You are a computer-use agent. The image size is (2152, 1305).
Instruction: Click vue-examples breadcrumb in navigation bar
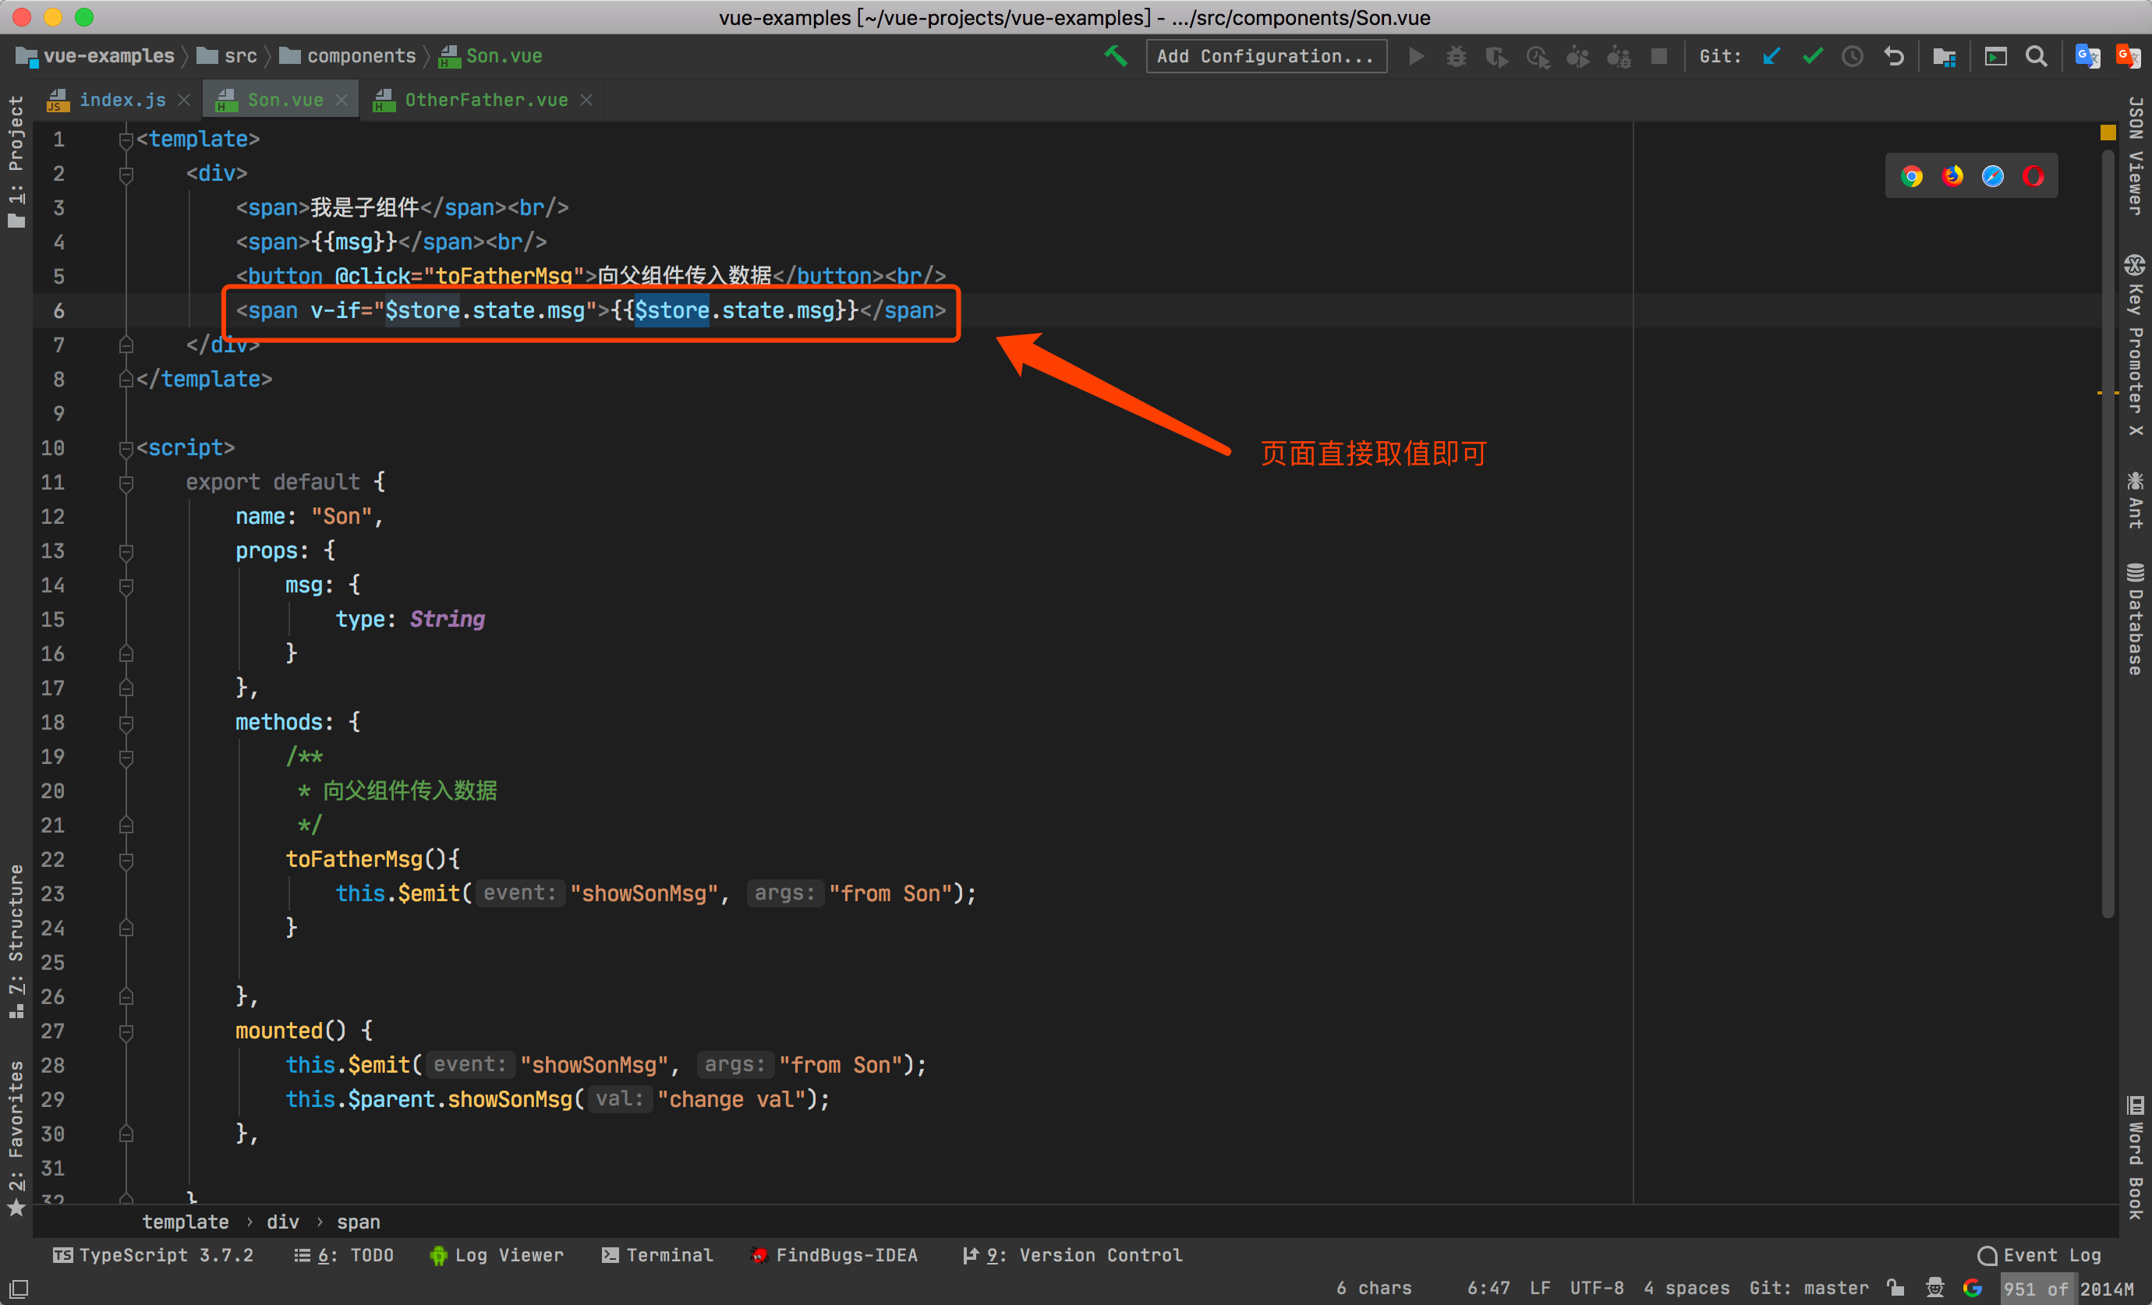pos(96,57)
